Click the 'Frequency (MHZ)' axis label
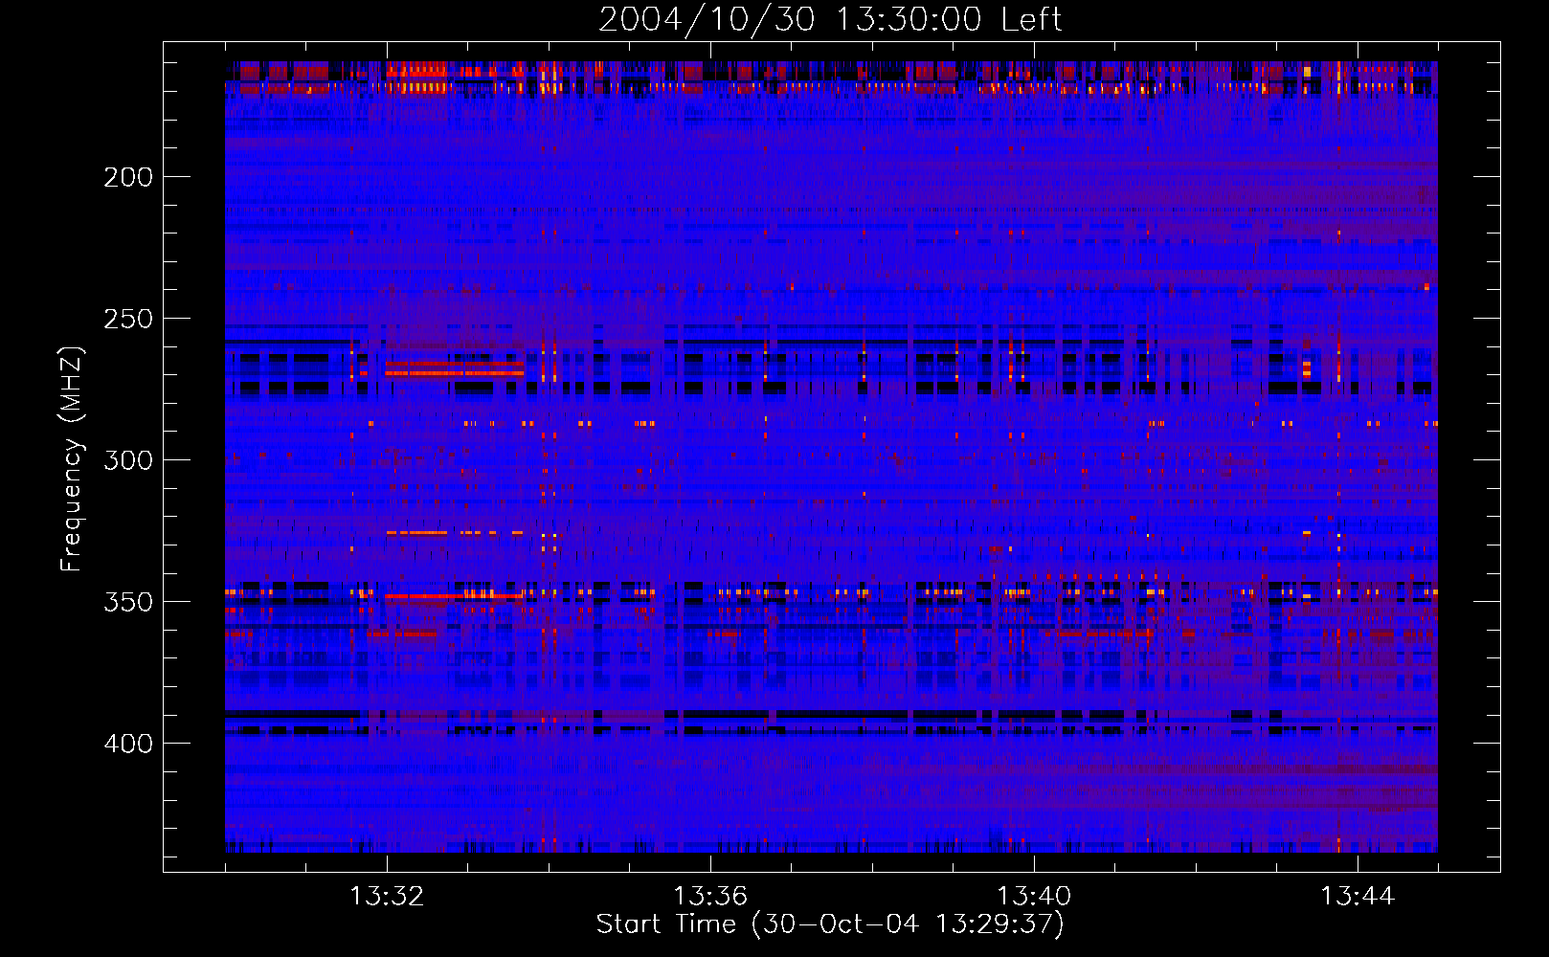Viewport: 1549px width, 957px height. pyautogui.click(x=72, y=459)
